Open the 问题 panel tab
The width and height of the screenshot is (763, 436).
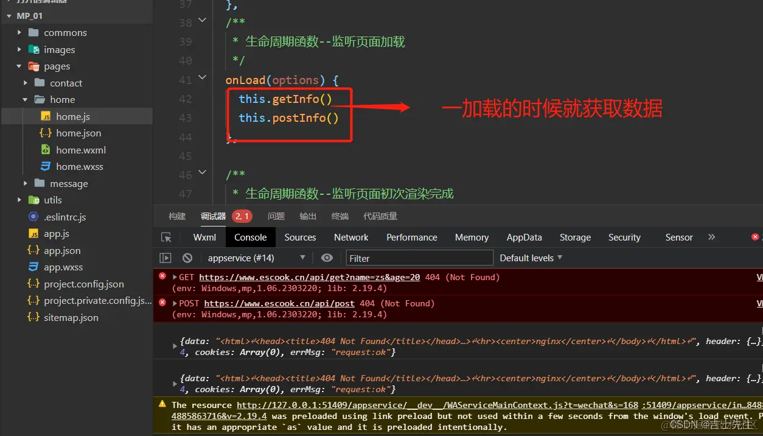coord(276,216)
